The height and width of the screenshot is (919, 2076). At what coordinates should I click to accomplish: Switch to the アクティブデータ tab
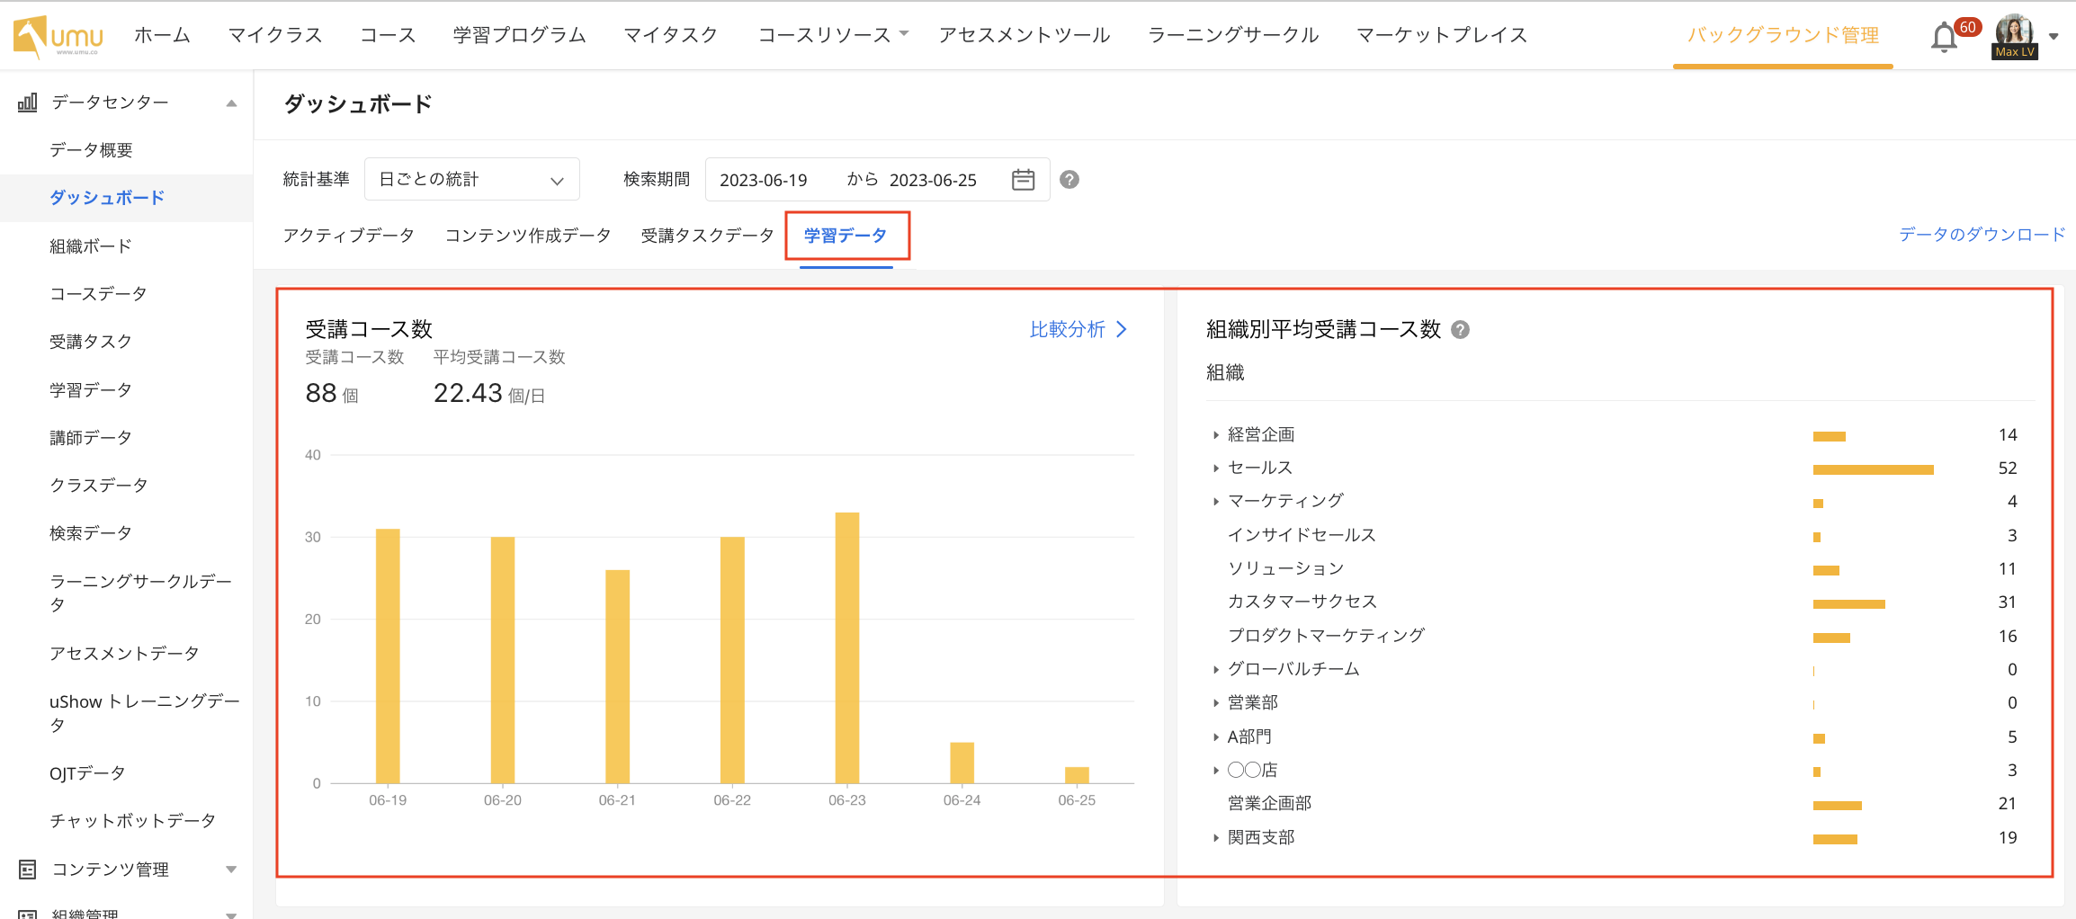347,235
